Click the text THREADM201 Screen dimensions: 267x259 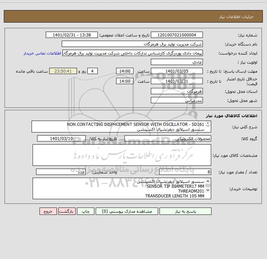coord(191,191)
